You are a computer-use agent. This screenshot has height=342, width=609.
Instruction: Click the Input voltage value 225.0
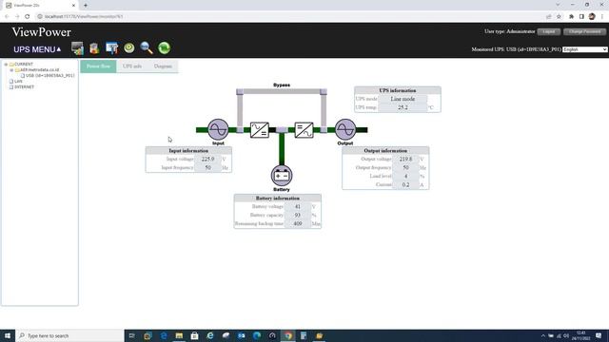point(207,159)
